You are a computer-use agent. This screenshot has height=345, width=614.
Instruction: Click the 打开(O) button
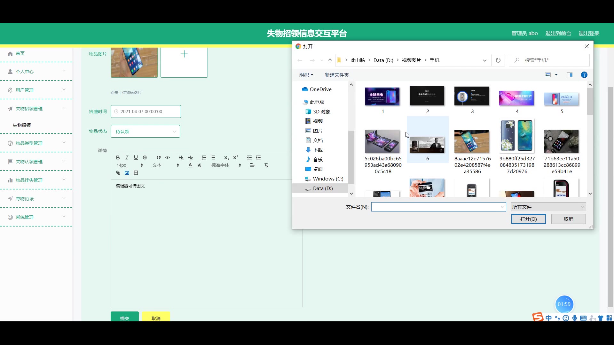pyautogui.click(x=528, y=219)
